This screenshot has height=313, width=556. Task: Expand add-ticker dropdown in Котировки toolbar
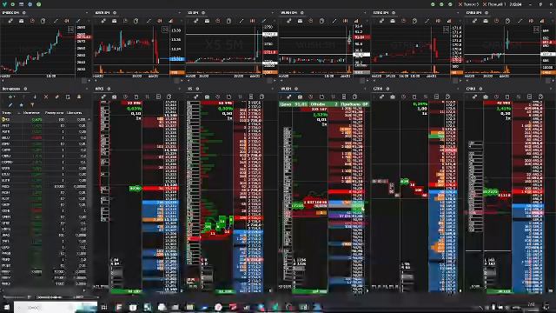tap(14, 97)
